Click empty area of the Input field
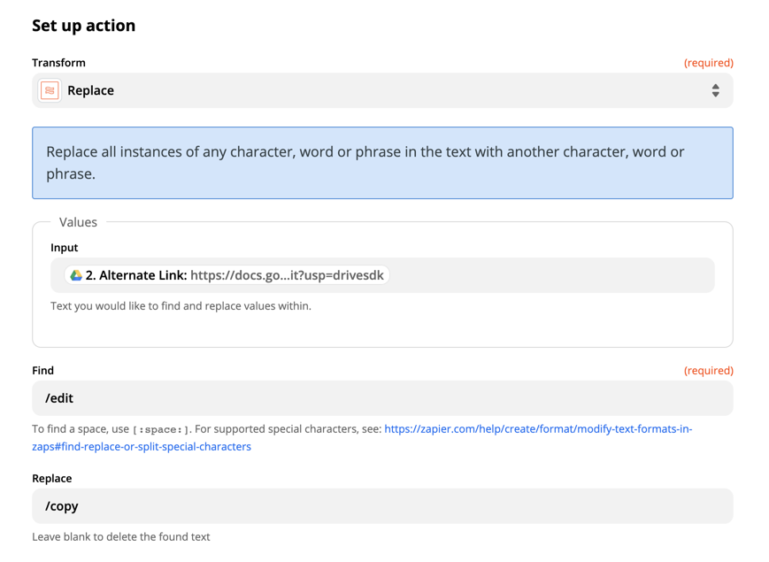 click(x=549, y=275)
